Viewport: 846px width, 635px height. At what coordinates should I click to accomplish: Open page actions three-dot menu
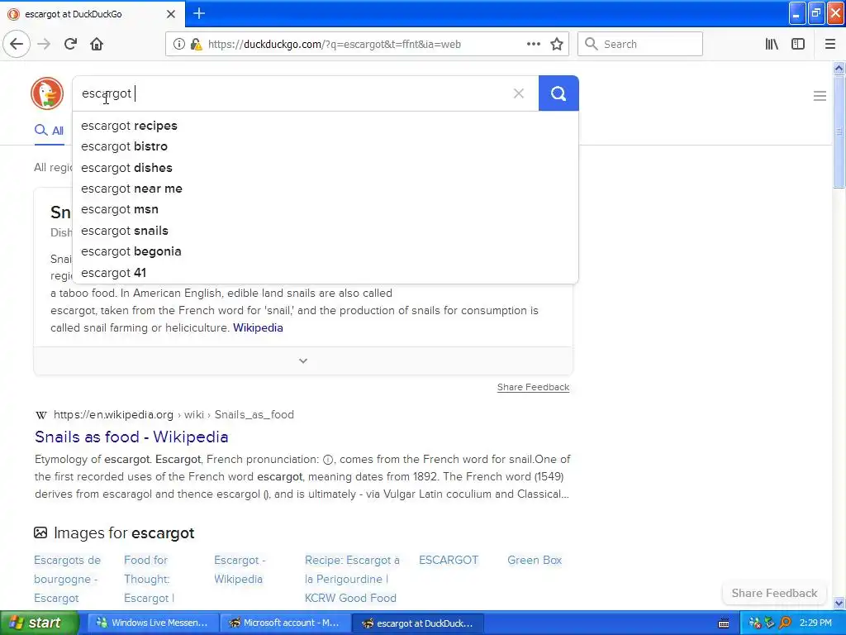pos(533,45)
